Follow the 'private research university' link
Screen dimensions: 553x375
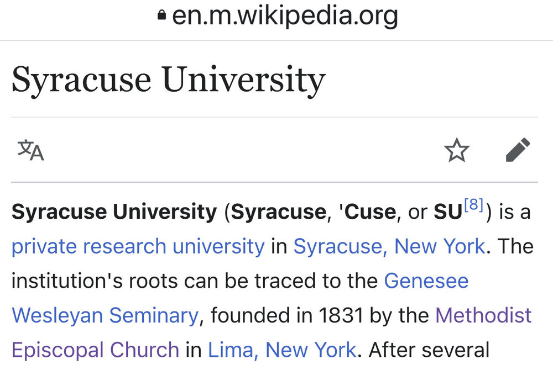138,246
